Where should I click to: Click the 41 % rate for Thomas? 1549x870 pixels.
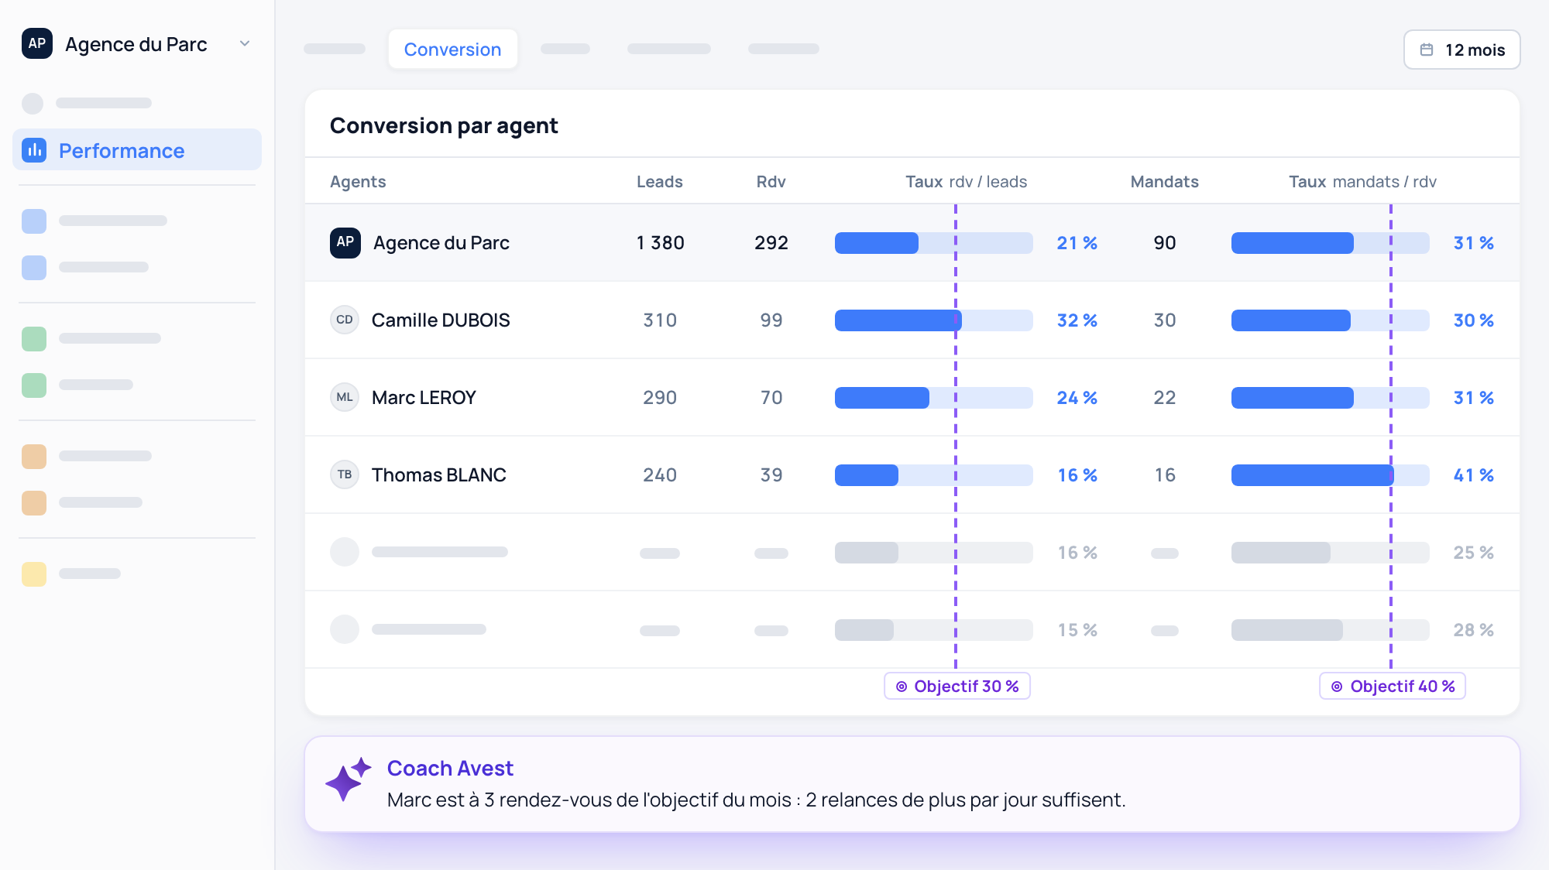pos(1474,475)
